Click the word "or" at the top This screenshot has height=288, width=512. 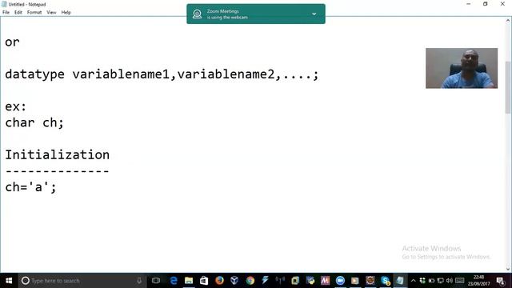click(12, 42)
